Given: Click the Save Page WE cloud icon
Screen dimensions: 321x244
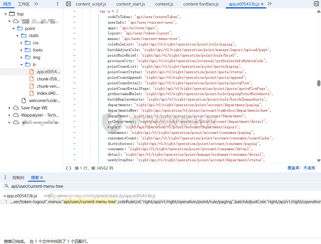Looking at the screenshot, I should click(x=16, y=108).
